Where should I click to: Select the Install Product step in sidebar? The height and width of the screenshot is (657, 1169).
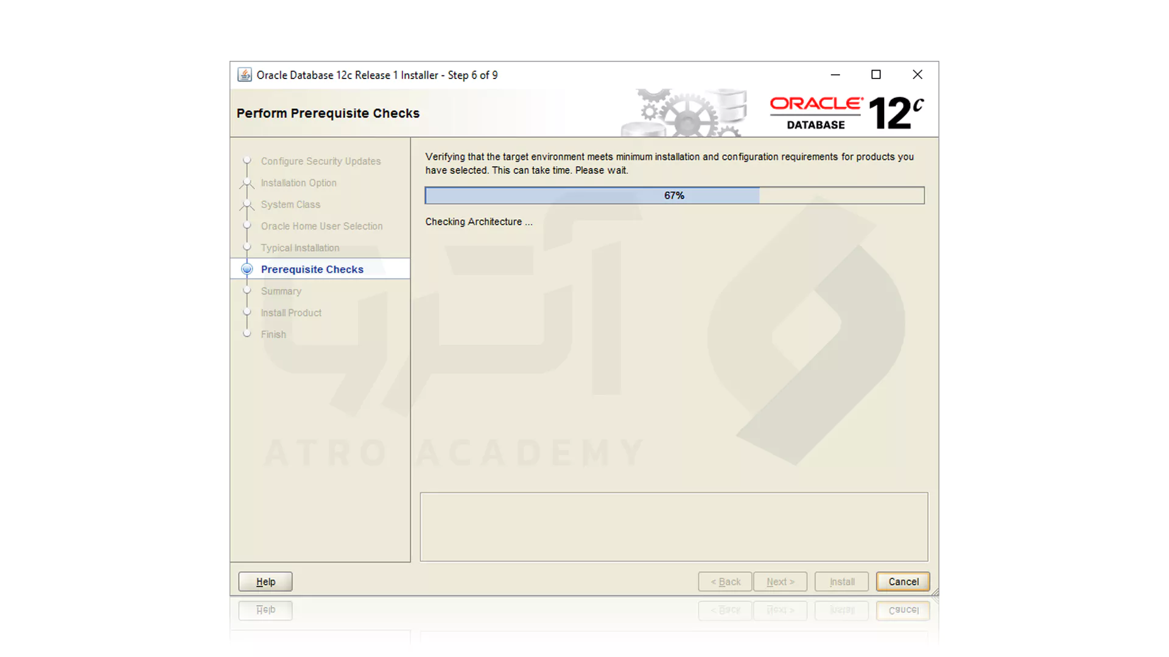(291, 312)
